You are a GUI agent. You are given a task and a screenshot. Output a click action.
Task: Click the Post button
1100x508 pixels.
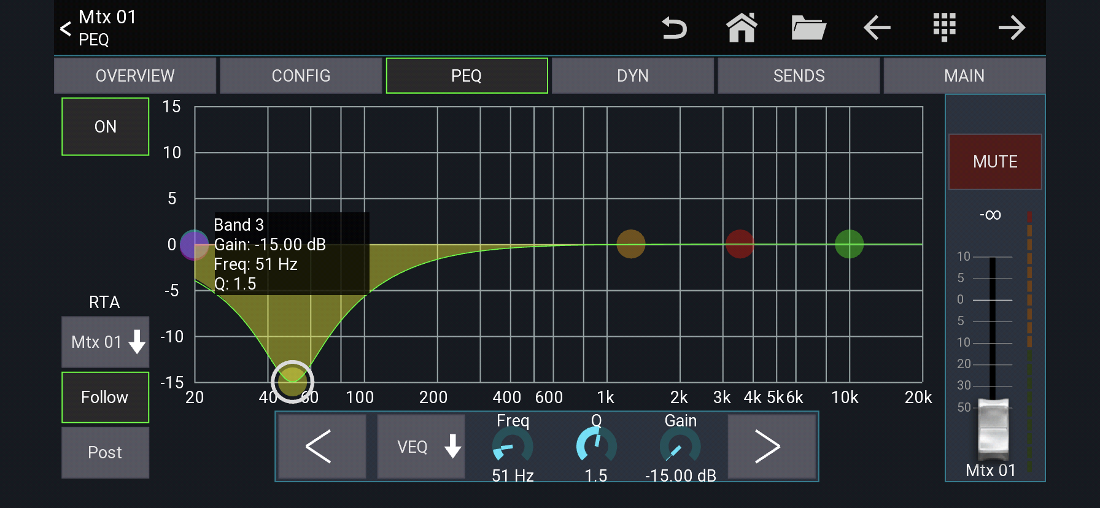106,452
